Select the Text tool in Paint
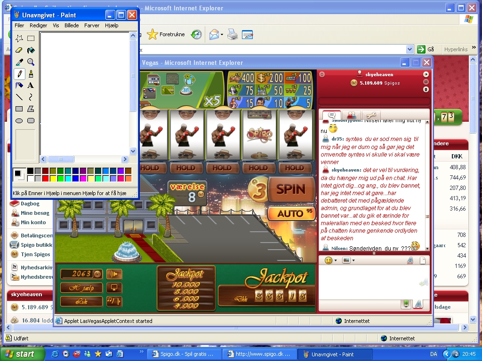 point(31,86)
